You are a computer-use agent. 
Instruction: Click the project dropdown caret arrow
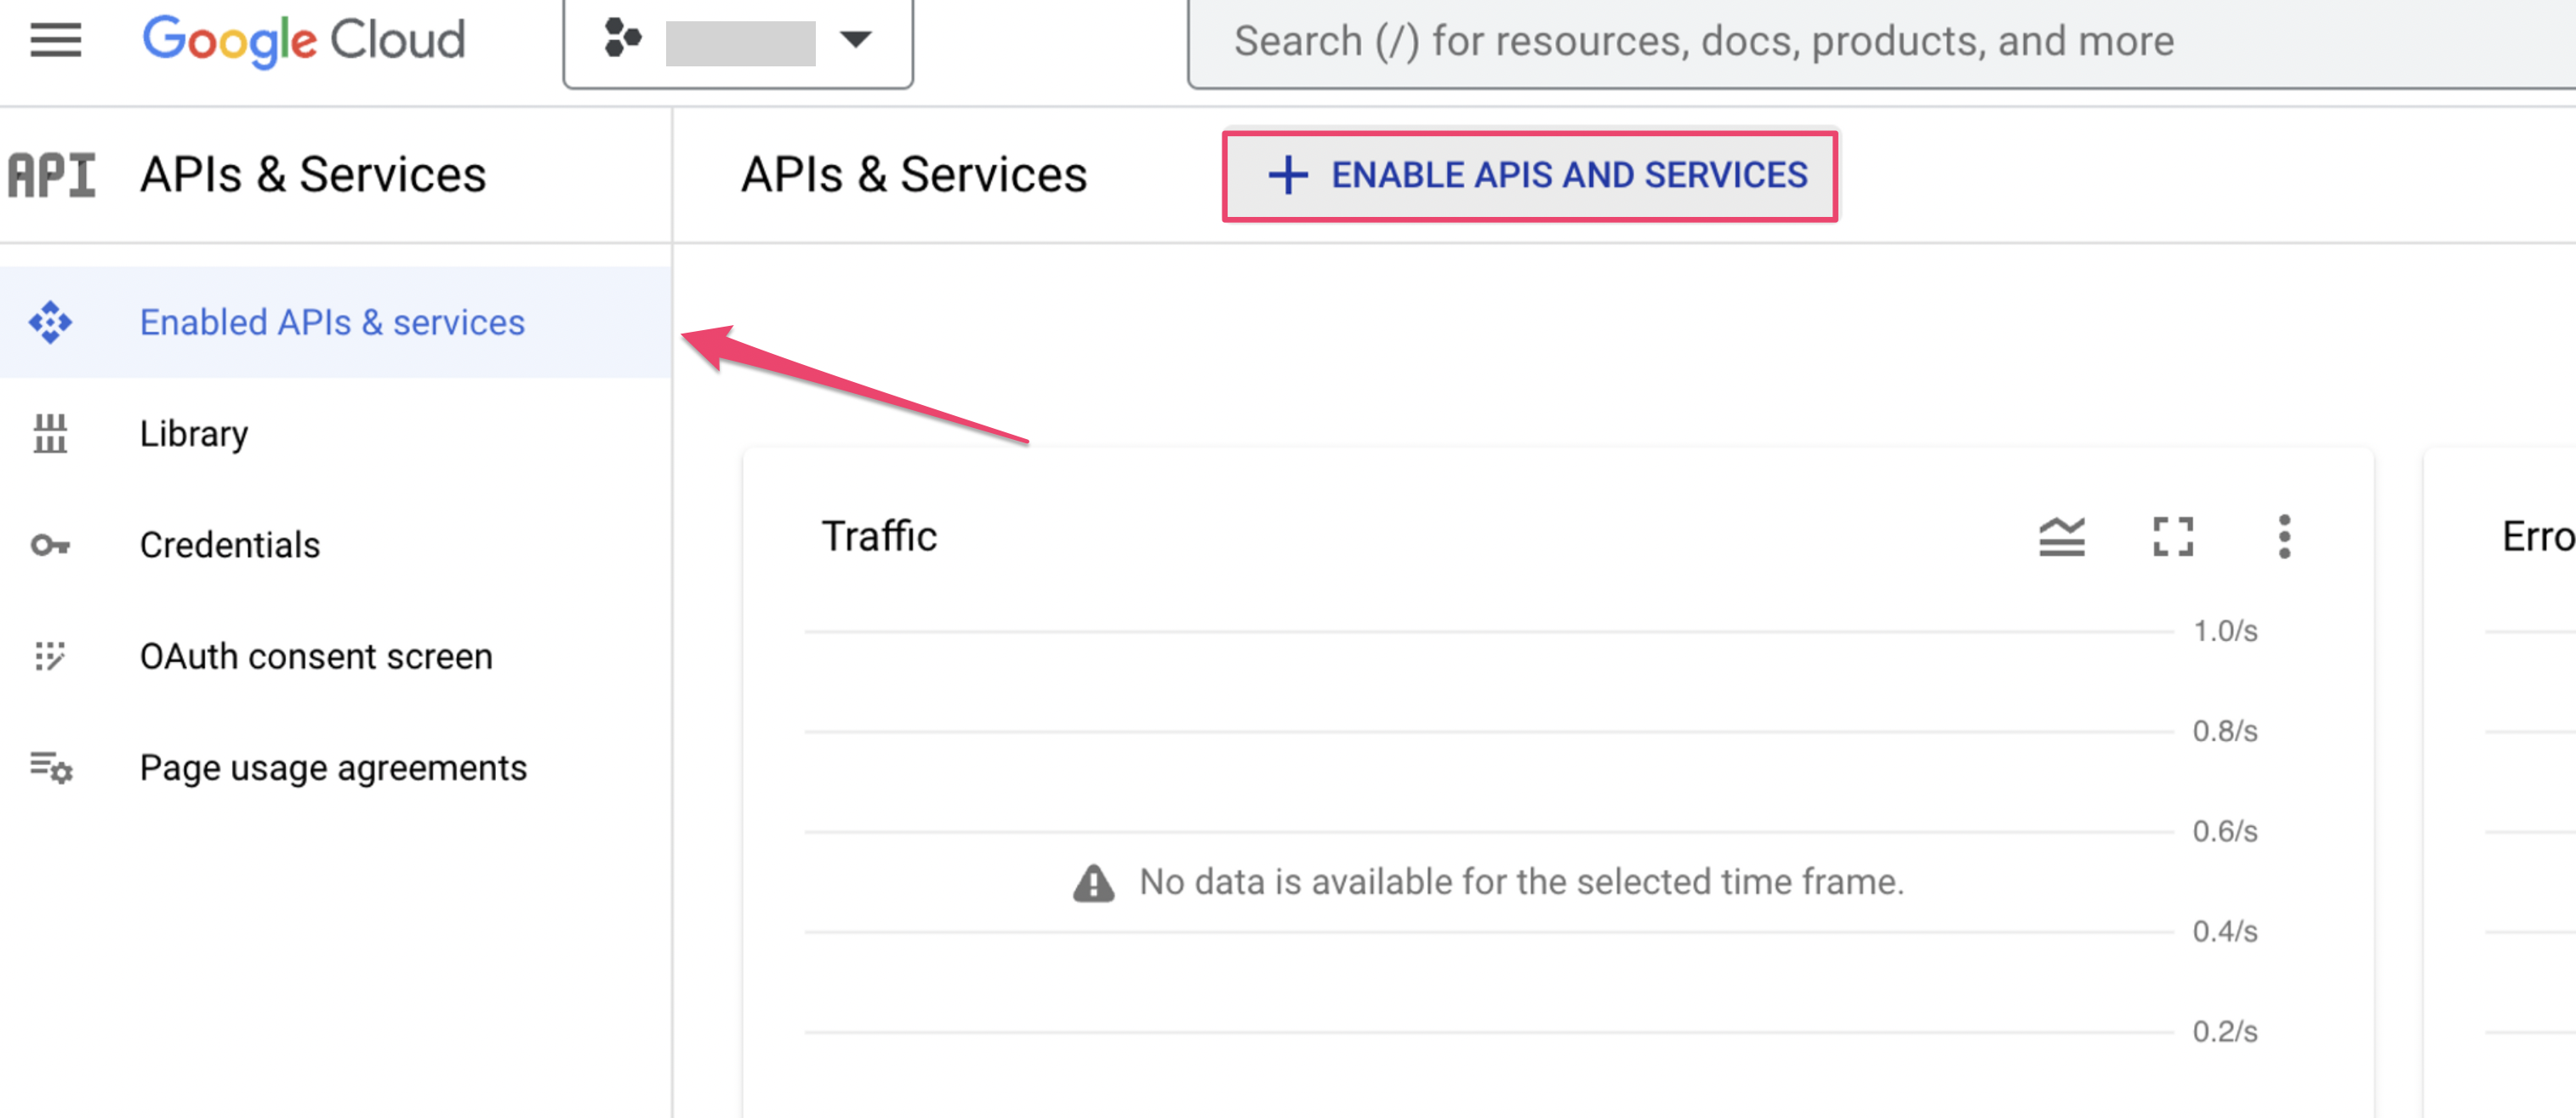[856, 40]
